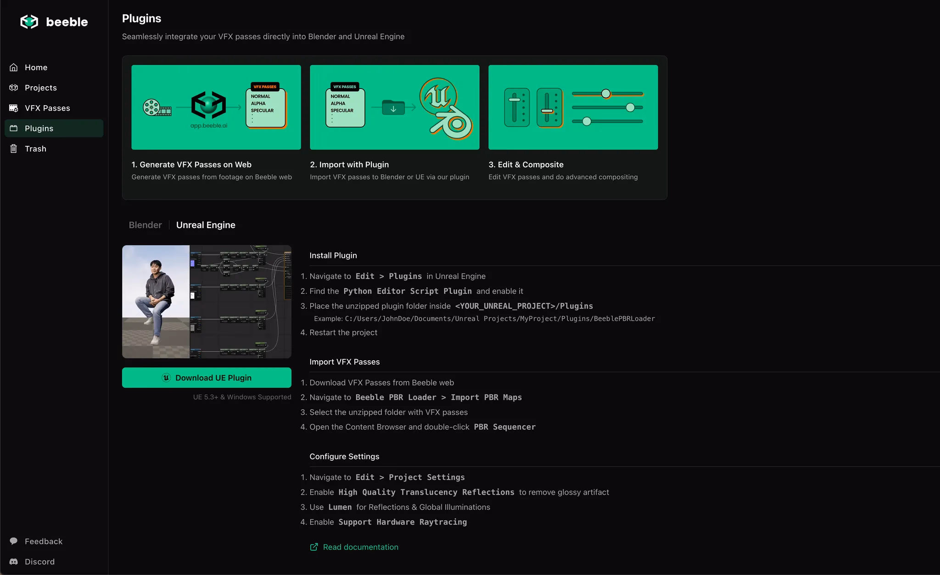The height and width of the screenshot is (575, 940).
Task: Click the Generate VFX Passes on Web card
Action: pyautogui.click(x=215, y=107)
